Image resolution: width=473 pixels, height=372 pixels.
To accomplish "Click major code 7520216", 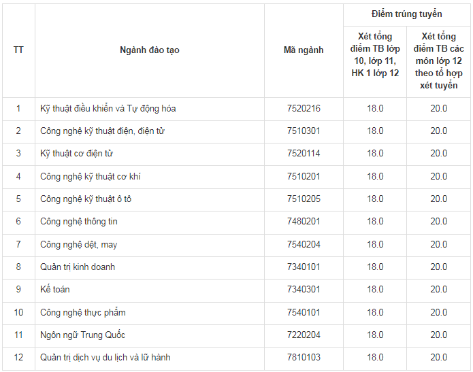I will click(304, 108).
